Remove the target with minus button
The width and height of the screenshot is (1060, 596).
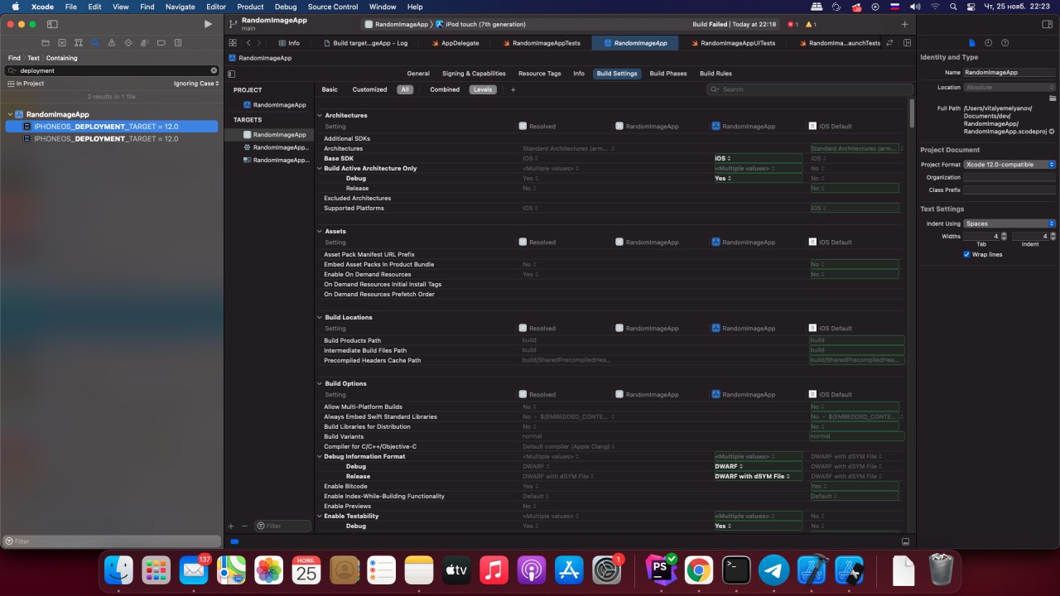pyautogui.click(x=244, y=526)
